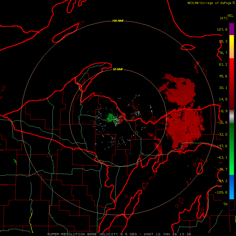Click the -16.5 velocity scale value
236x236 pixels.
tap(222, 123)
